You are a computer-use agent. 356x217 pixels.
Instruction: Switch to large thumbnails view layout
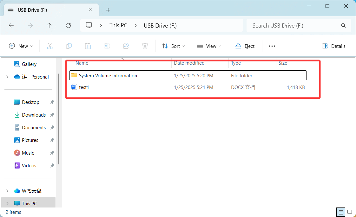point(350,212)
